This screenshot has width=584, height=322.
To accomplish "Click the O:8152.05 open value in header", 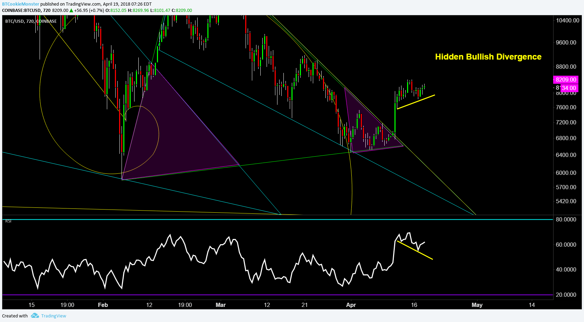I will point(116,10).
